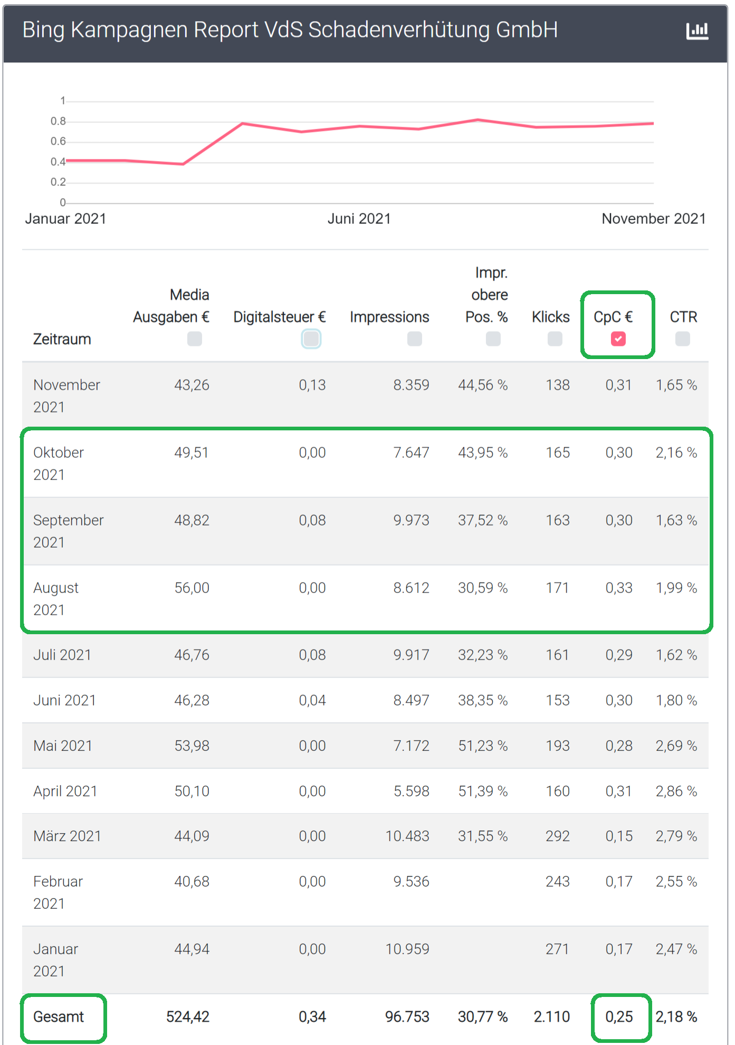This screenshot has height=1045, width=735.
Task: Click the Klicks header label
Action: 551,317
